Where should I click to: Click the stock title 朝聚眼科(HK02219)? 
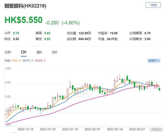(x=25, y=6)
